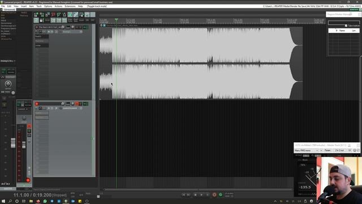Screen dimensions: 362x204
Task: Open the Track menu
Action: click(x=39, y=6)
